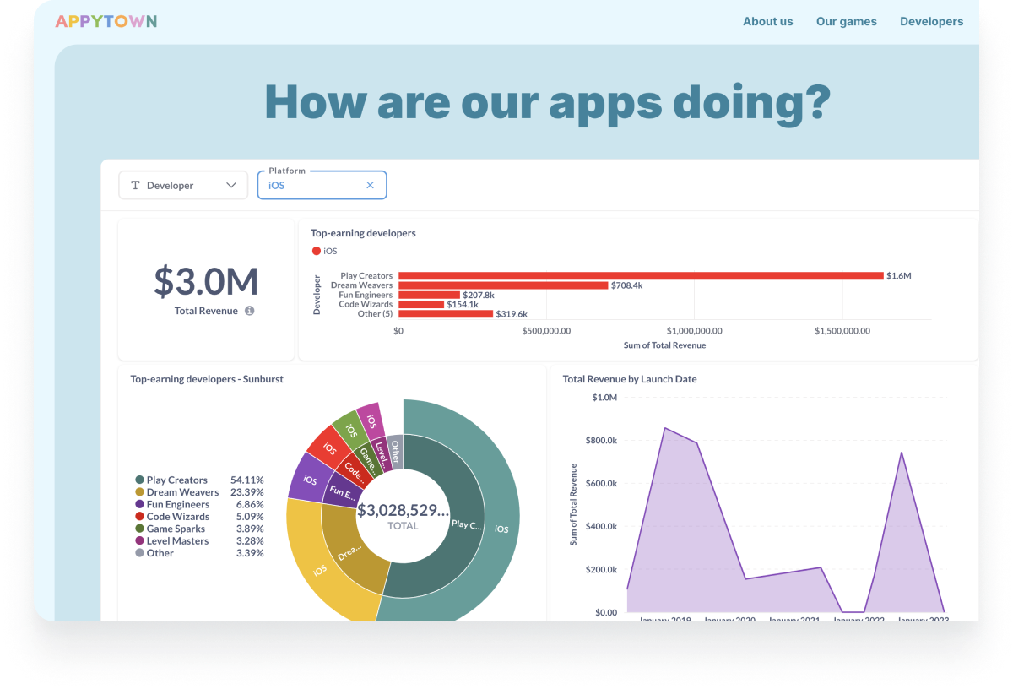Click the AppyTown logo
Viewport: 1013px width, 689px height.
click(106, 21)
